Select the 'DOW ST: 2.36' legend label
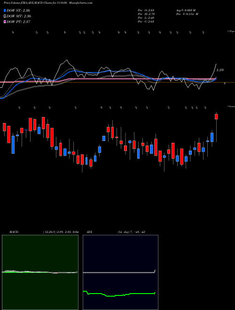Viewport: 235px width, 310px height. pyautogui.click(x=18, y=10)
